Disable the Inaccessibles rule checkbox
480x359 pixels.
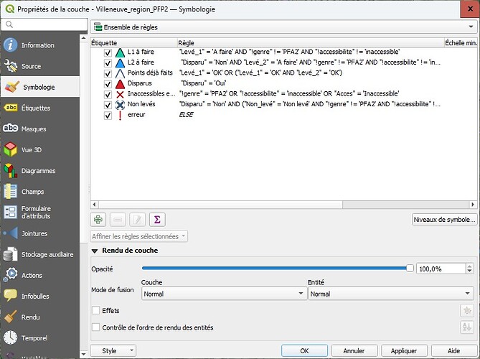pos(108,95)
